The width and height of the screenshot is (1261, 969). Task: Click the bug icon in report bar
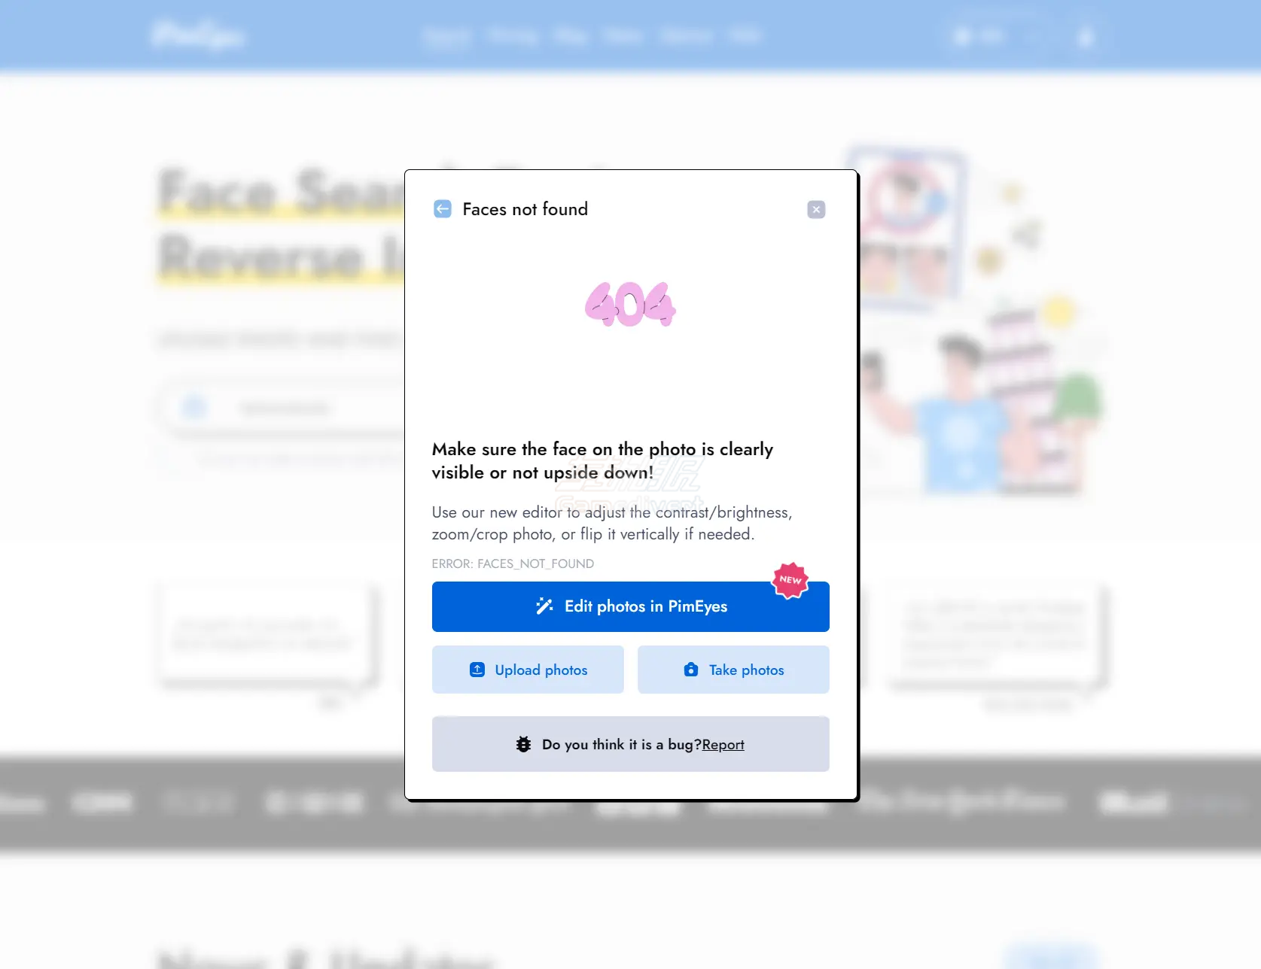click(524, 745)
